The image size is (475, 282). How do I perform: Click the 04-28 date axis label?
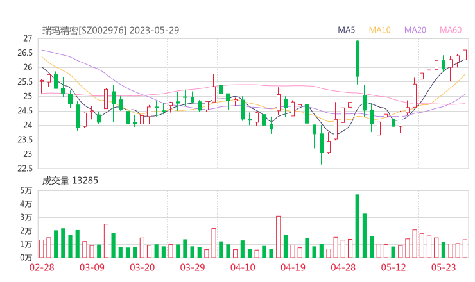(x=343, y=267)
